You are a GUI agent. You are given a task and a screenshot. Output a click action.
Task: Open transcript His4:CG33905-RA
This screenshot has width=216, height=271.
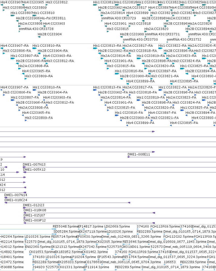click(x=36, y=71)
